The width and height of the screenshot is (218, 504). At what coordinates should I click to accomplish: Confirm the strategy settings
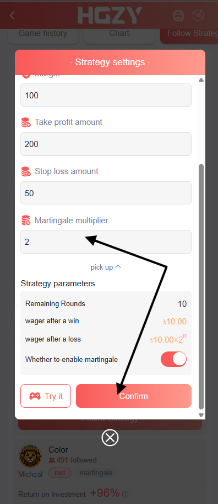133,396
